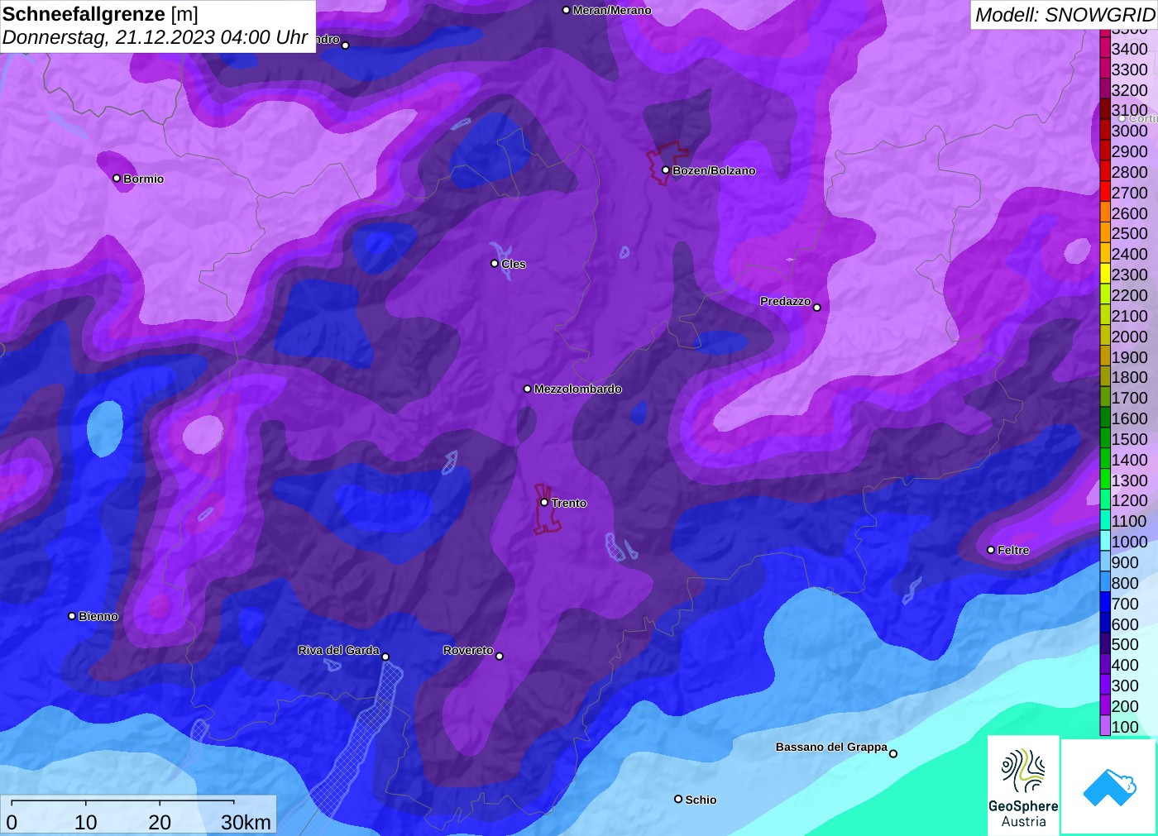
Task: Click the Rovereto location dot
Action: coord(500,656)
